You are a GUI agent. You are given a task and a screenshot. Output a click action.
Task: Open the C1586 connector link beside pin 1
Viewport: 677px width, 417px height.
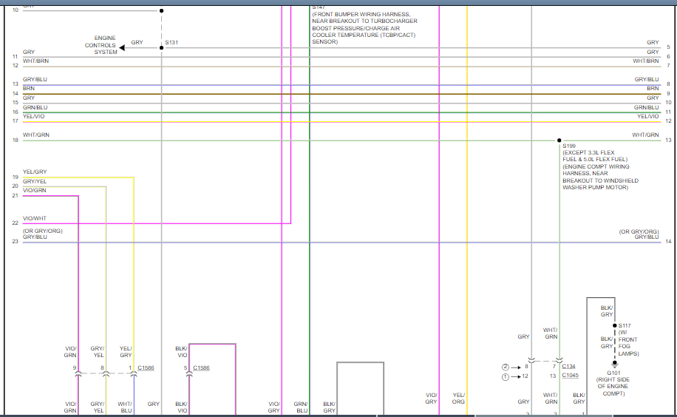(146, 367)
